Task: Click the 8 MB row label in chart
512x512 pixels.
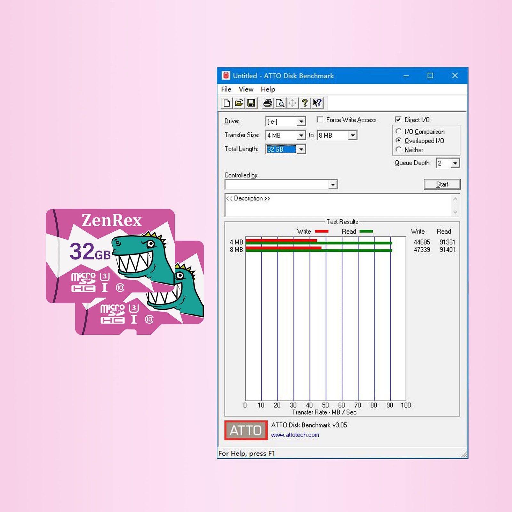Action: [236, 250]
